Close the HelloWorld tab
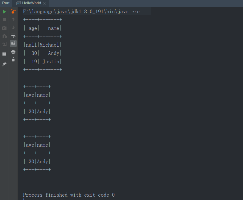 (44, 3)
